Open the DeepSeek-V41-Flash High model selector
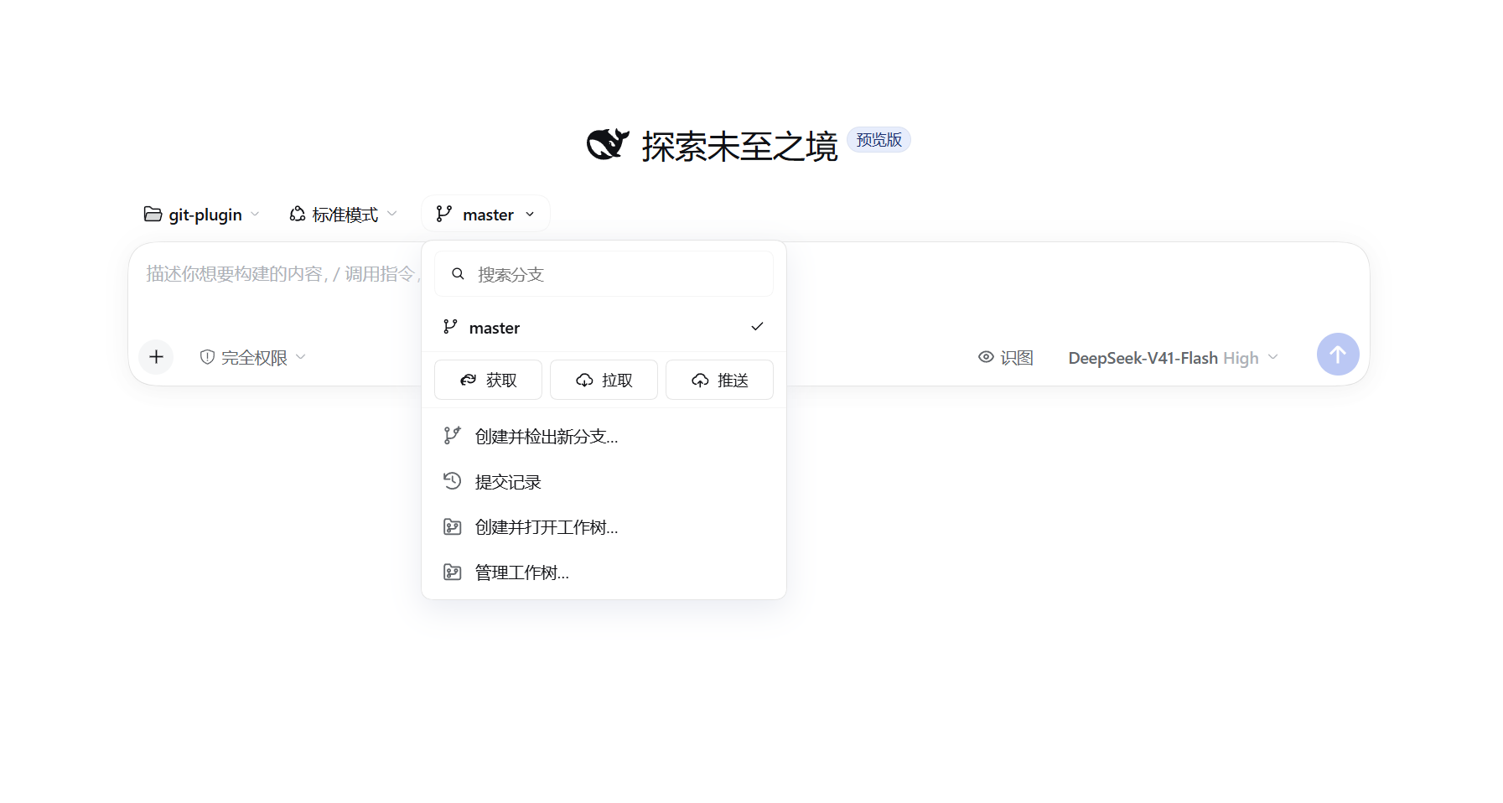 click(x=1173, y=358)
